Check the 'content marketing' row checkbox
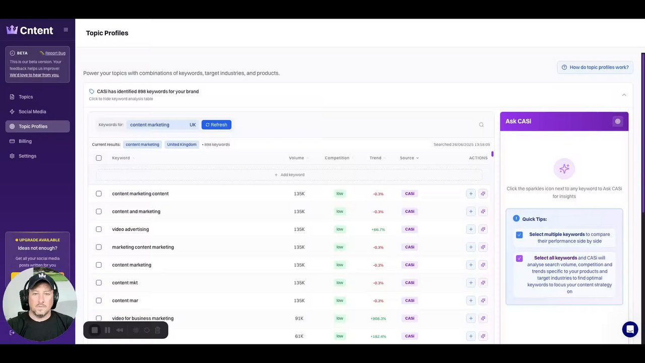 coord(99,265)
